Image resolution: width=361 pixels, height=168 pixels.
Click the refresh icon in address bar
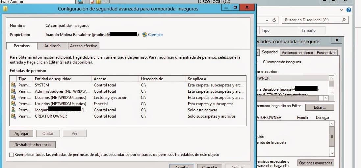point(274,20)
